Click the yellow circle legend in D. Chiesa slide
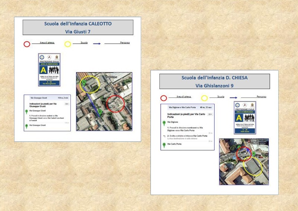 click(204, 98)
